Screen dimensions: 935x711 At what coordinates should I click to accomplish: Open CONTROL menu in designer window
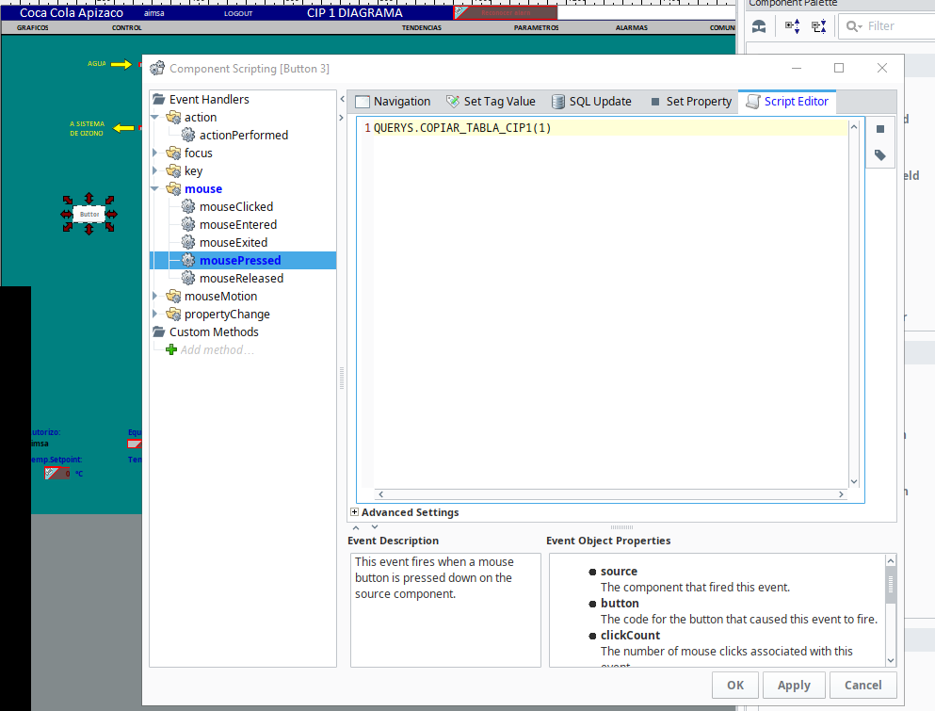(x=127, y=28)
